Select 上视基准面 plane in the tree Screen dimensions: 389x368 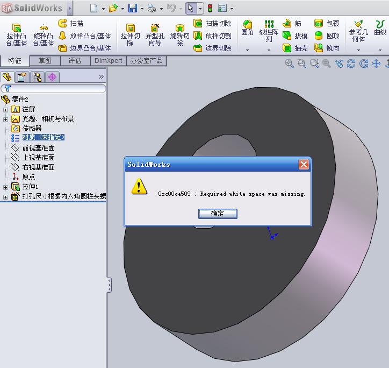tap(38, 158)
